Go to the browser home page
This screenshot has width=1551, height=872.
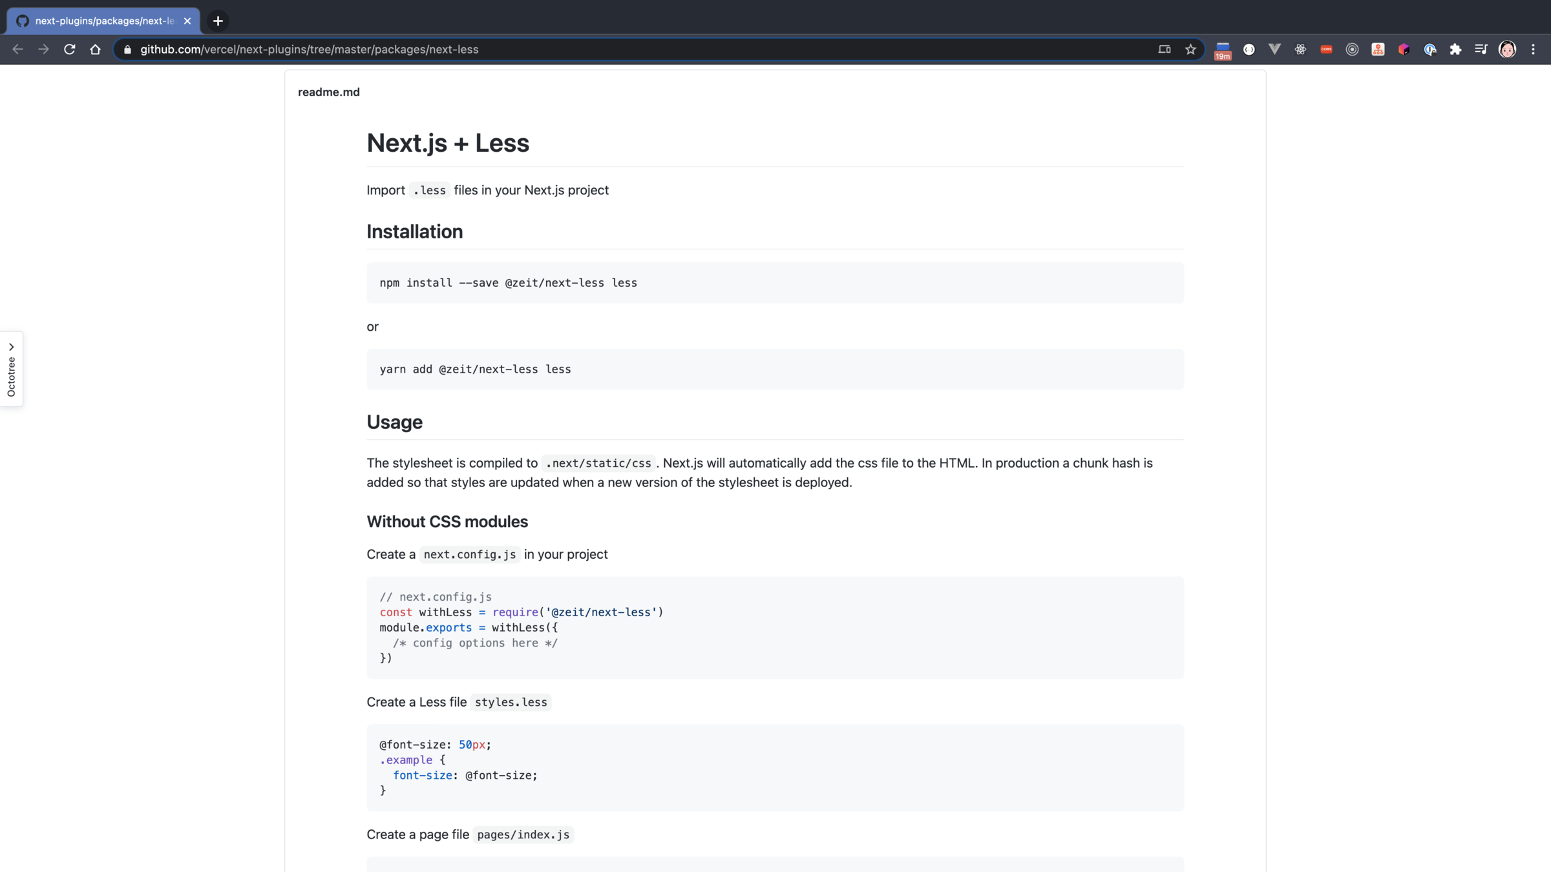pos(96,49)
